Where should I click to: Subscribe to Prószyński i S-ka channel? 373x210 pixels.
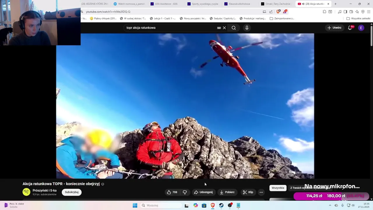(x=72, y=192)
